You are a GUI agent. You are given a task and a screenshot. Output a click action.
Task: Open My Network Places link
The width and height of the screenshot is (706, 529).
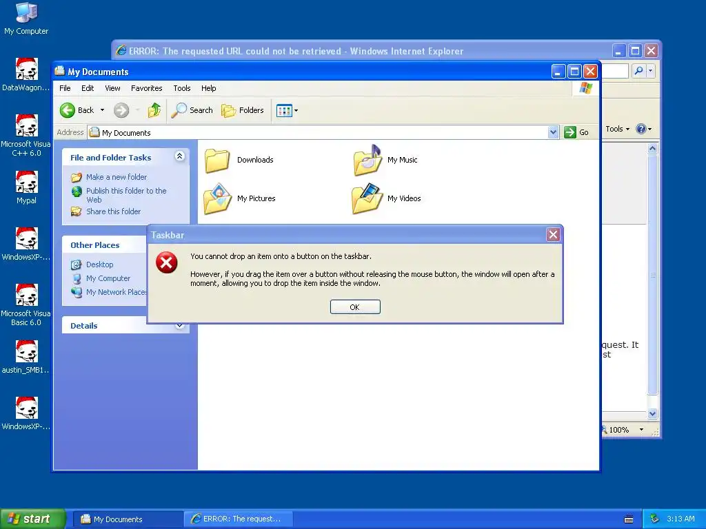(108, 292)
